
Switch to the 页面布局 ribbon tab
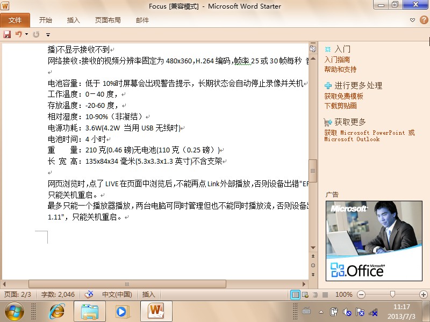(107, 20)
